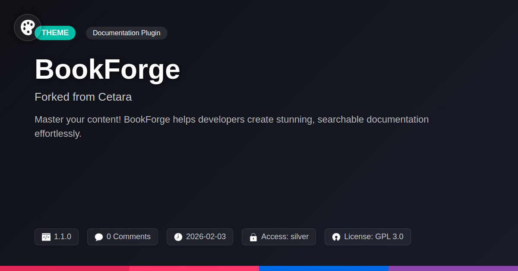Click the clock date icon
This screenshot has width=518, height=271.
pos(178,237)
